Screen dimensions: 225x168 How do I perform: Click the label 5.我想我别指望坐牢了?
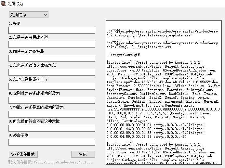pyautogui.click(x=28, y=79)
